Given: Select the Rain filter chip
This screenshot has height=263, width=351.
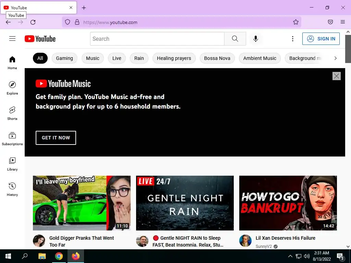Looking at the screenshot, I should point(139,58).
